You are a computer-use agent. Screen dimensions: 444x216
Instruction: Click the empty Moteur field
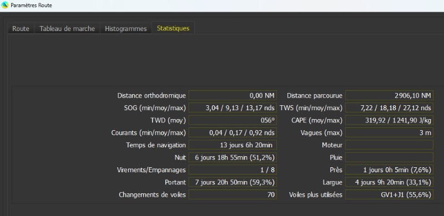(x=389, y=145)
